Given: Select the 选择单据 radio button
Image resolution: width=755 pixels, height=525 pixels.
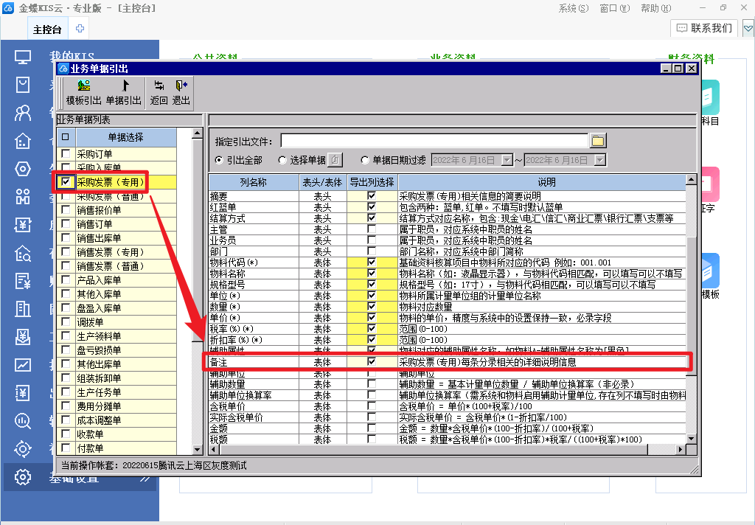Looking at the screenshot, I should click(x=282, y=160).
